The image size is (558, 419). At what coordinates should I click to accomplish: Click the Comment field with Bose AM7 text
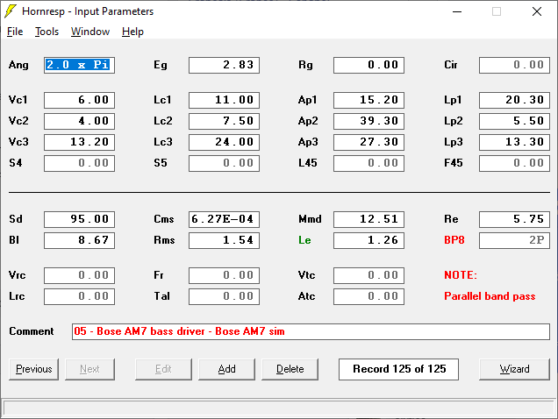click(311, 331)
